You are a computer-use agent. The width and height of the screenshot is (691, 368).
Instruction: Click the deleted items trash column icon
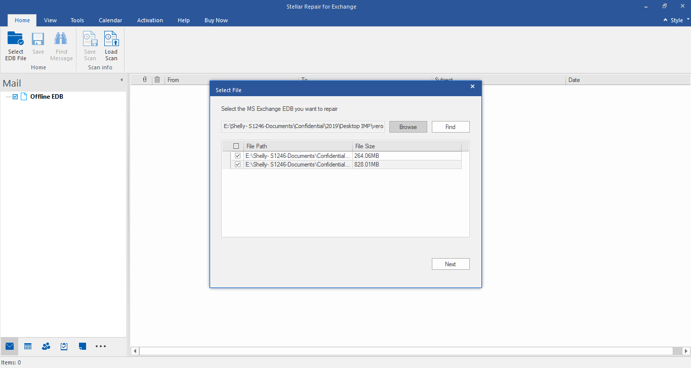(x=157, y=79)
